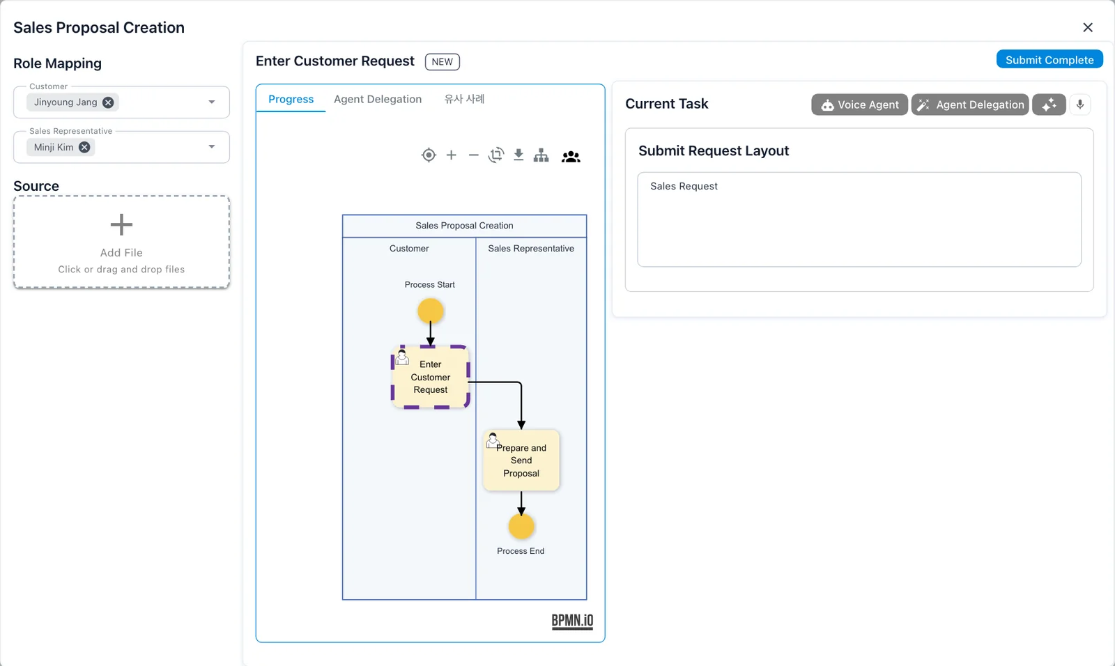
Task: Focus the Sales Request text area
Action: point(859,219)
